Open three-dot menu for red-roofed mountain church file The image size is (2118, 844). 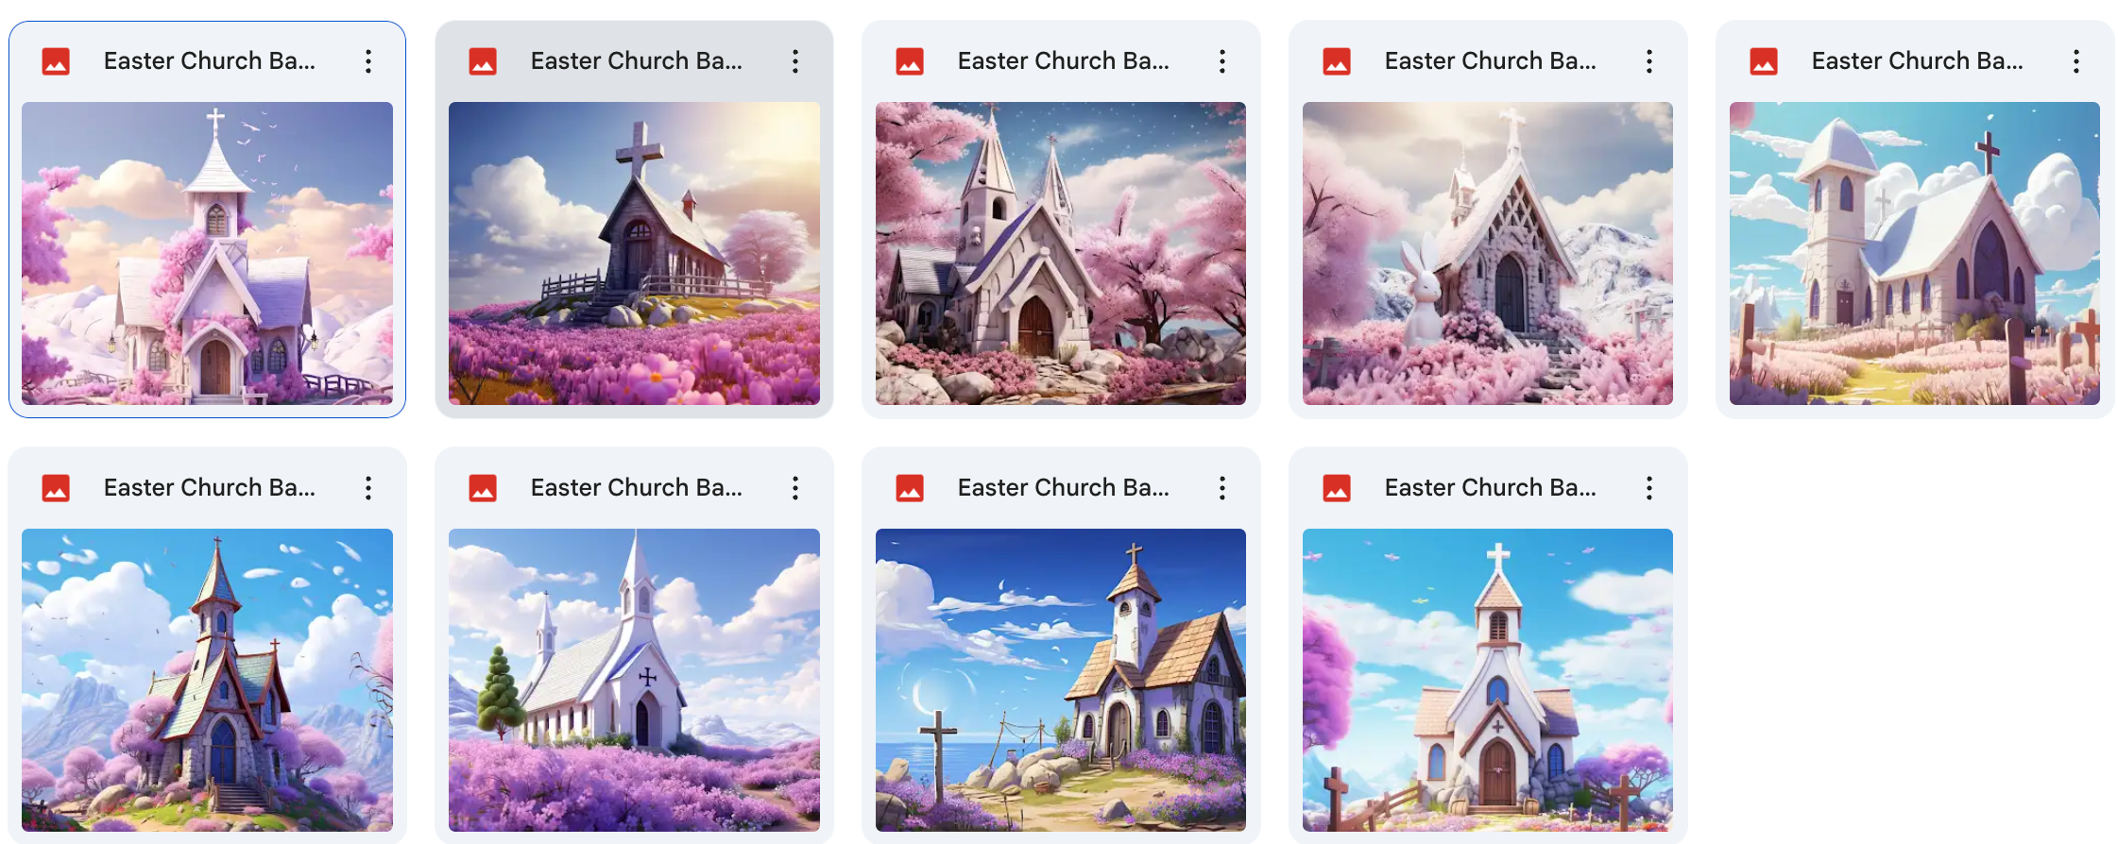(x=368, y=488)
